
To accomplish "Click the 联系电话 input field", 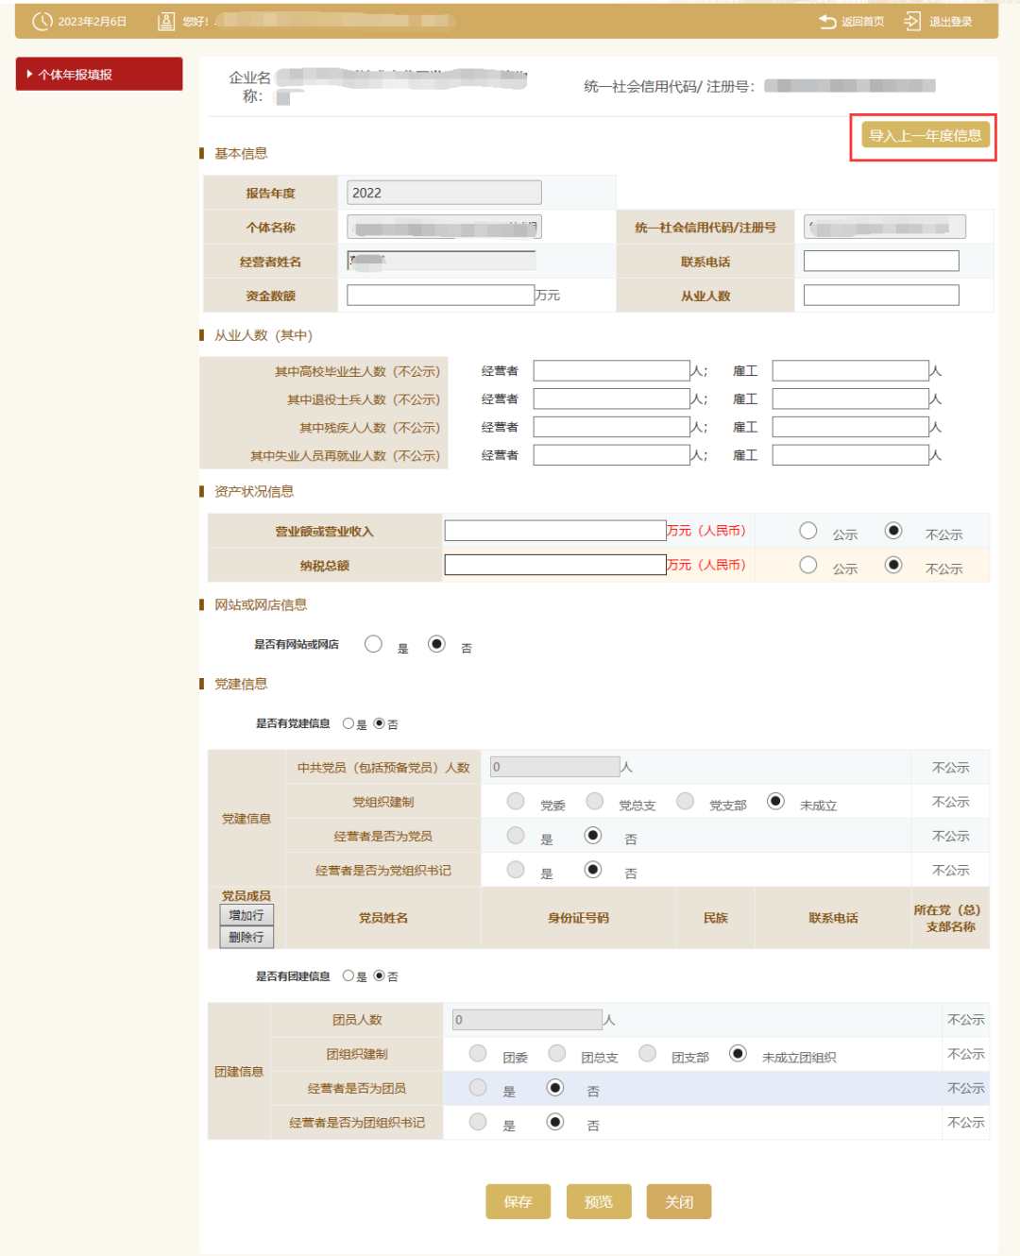I will (x=880, y=262).
